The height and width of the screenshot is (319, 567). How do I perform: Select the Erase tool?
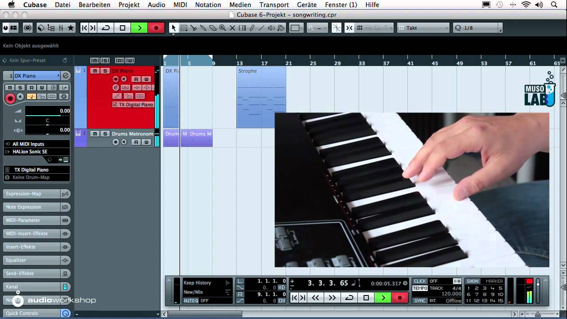click(x=213, y=28)
